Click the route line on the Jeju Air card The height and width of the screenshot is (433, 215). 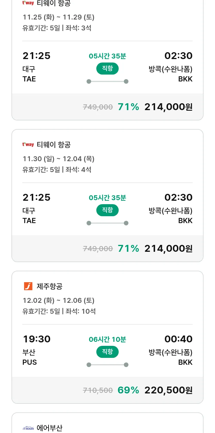[x=107, y=365]
